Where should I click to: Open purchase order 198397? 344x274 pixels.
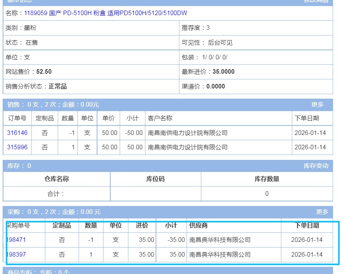click(x=17, y=254)
